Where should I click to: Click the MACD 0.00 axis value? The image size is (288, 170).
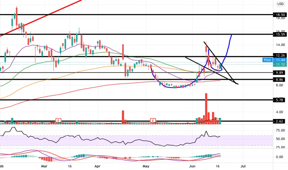[280, 157]
